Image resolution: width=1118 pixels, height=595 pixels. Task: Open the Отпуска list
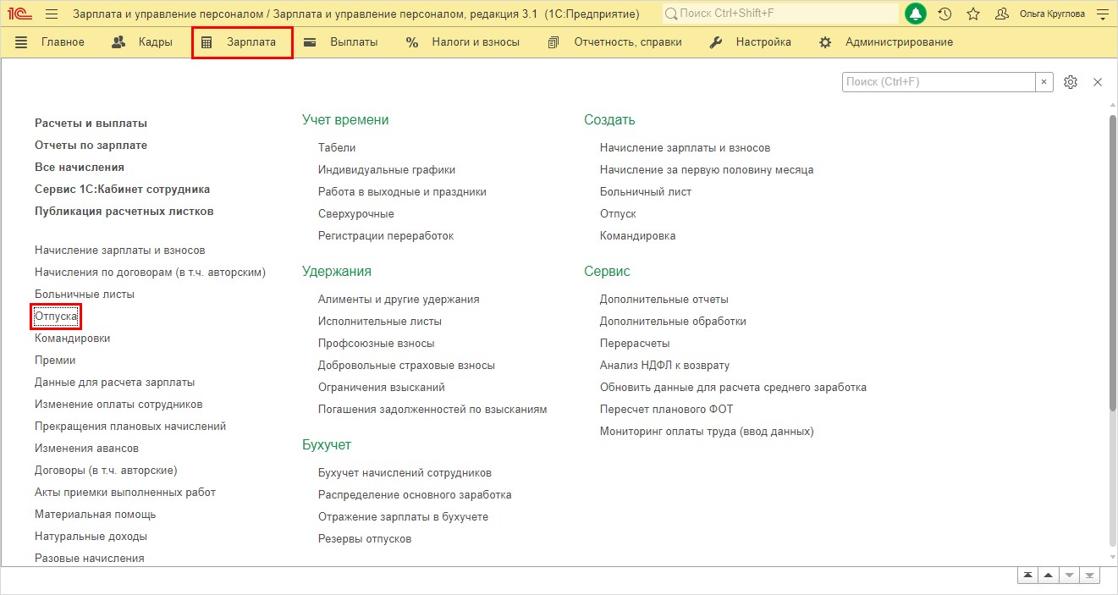[x=56, y=316]
